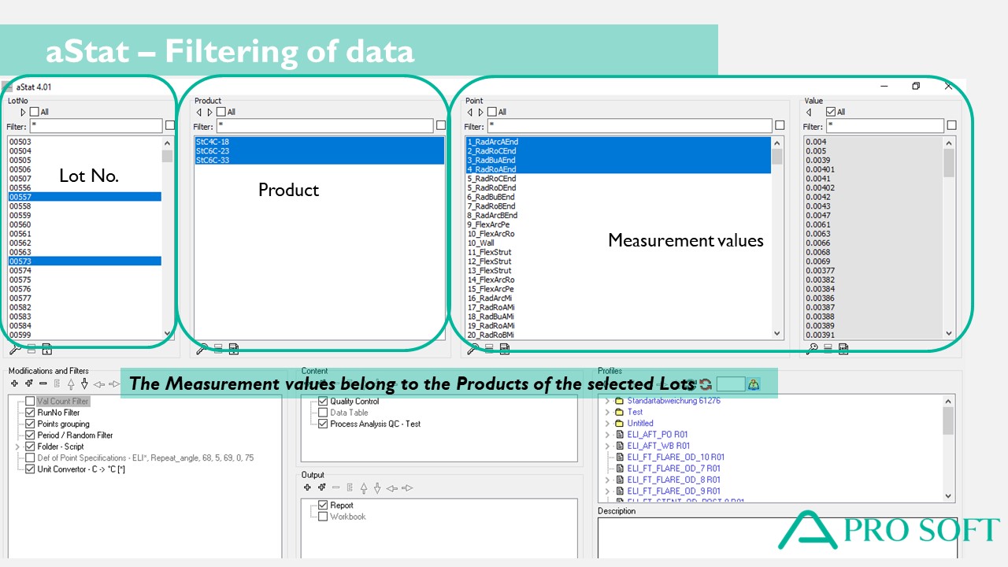The image size is (1008, 567).
Task: Click the magnifier icon under the LotNo list
Action: point(16,349)
